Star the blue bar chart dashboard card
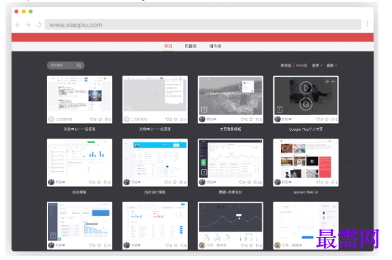Viewport: 392px width, 260px height. tap(99, 182)
